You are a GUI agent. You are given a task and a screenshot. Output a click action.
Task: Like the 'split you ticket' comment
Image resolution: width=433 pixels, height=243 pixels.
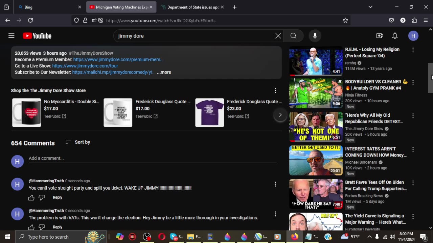(31, 197)
